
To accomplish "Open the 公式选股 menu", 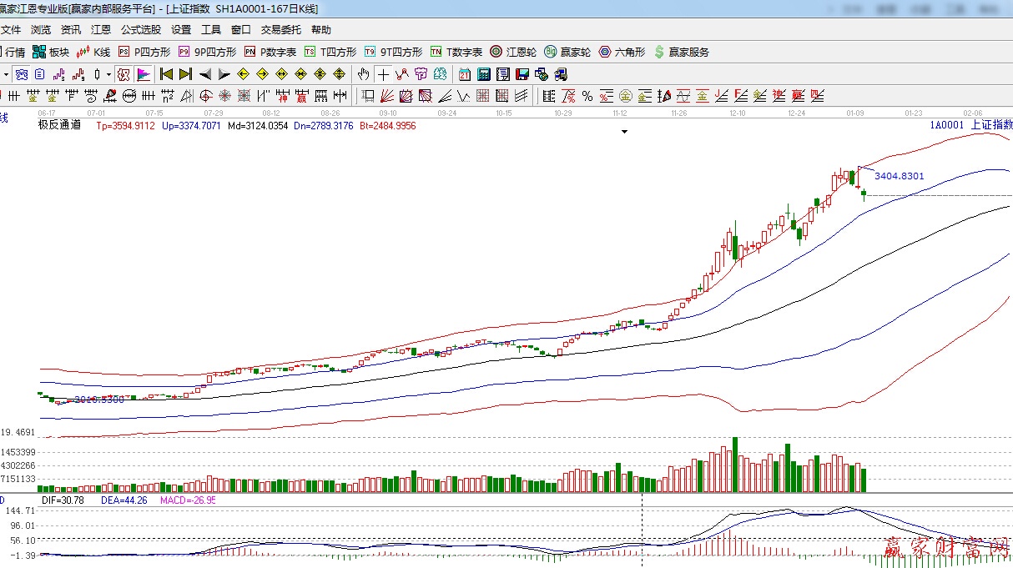I will [x=140, y=30].
